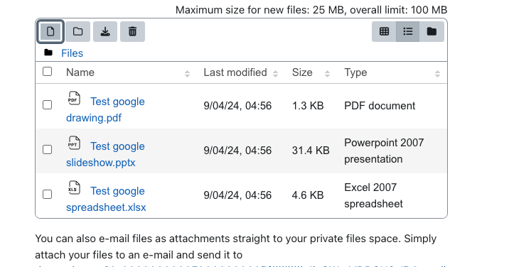Sort by Last modified column arrows

tap(276, 74)
